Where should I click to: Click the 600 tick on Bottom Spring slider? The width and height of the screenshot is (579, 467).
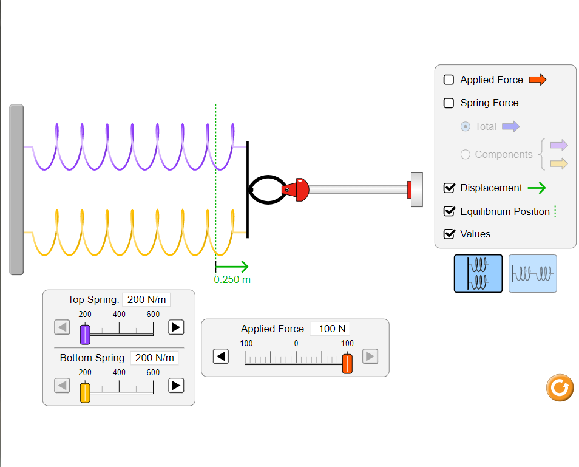(153, 386)
